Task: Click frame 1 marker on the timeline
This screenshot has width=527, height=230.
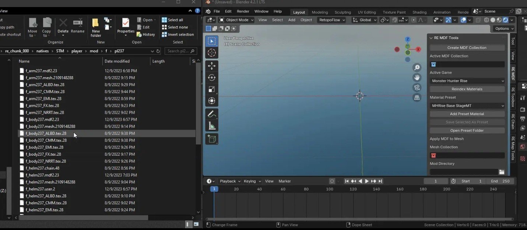Action: (x=214, y=189)
